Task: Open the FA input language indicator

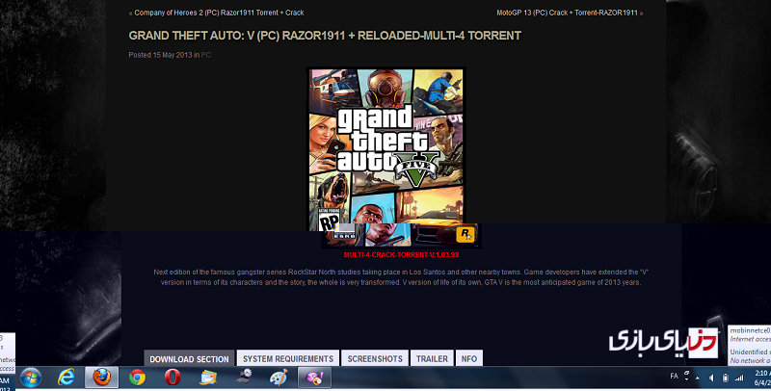Action: [674, 377]
